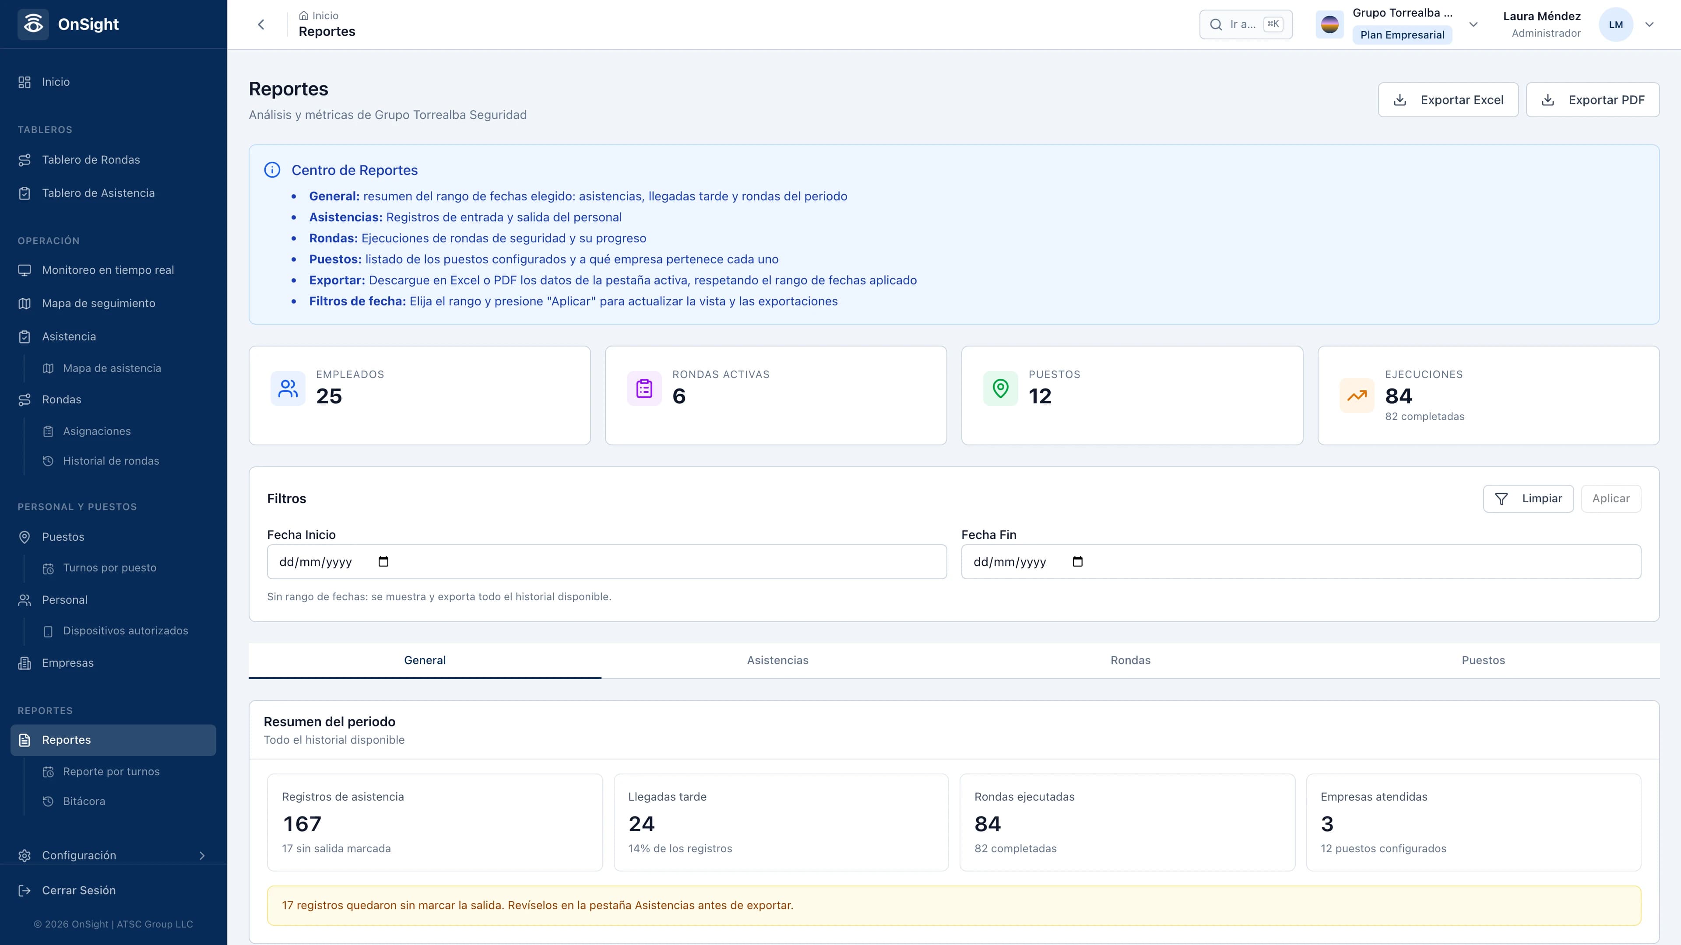Select Reportes in the sidebar
Image resolution: width=1681 pixels, height=945 pixels.
click(x=113, y=740)
